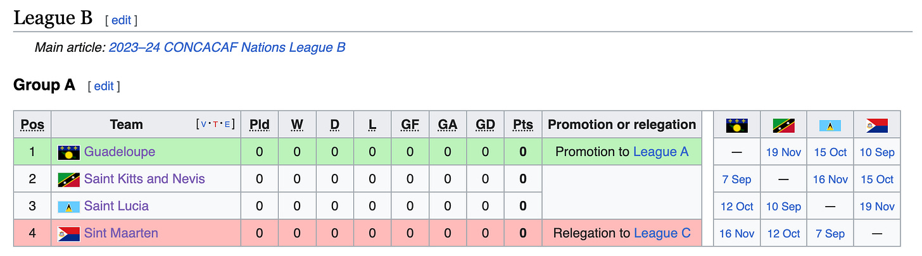Screen dimensions: 922x256
Task: Open the Guadeloupe team link
Action: coord(120,152)
